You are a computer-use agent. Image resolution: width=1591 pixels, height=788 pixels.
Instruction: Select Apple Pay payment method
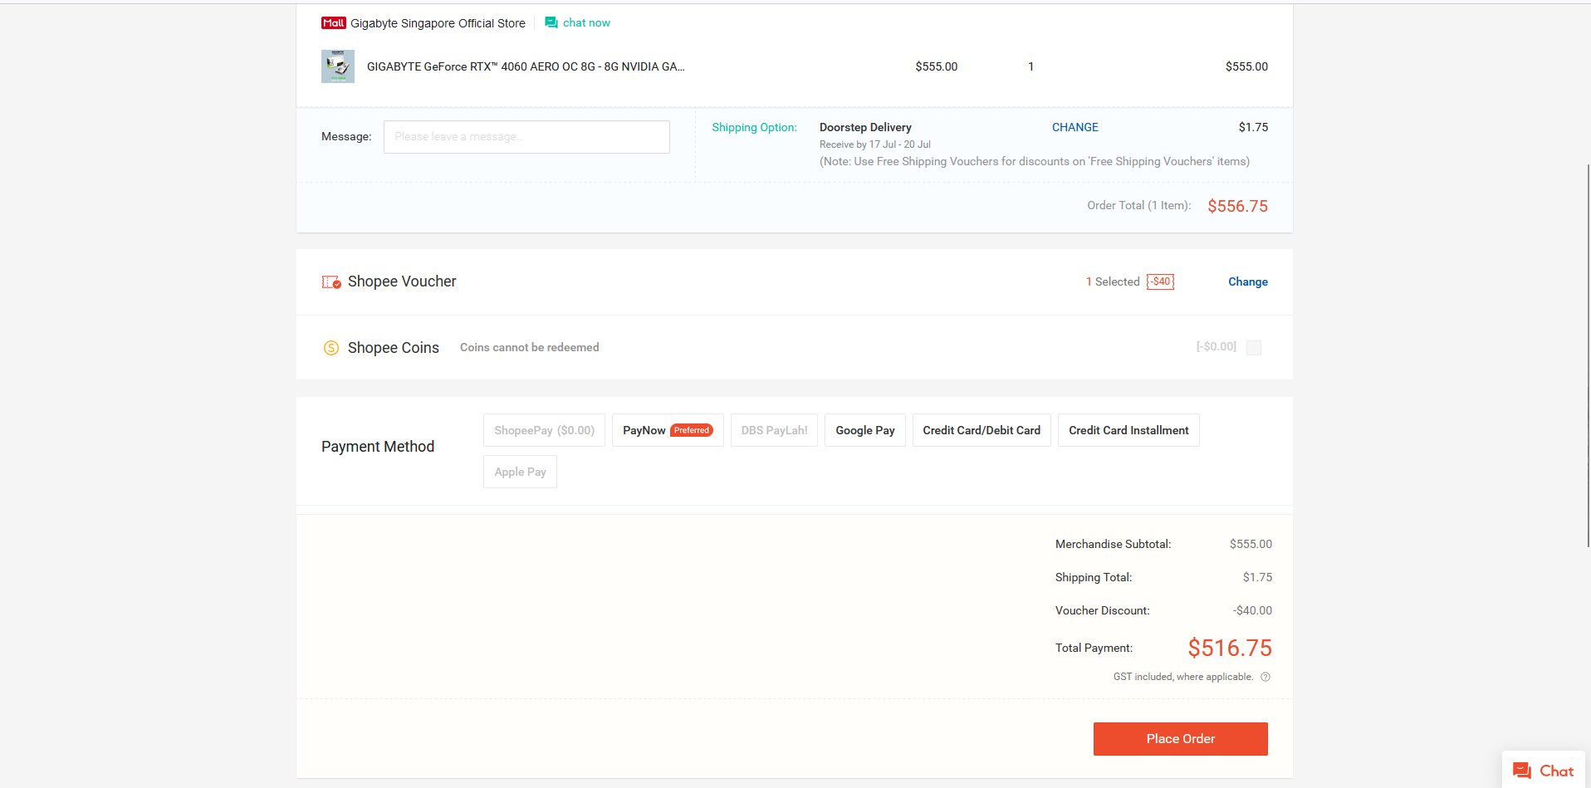click(520, 472)
